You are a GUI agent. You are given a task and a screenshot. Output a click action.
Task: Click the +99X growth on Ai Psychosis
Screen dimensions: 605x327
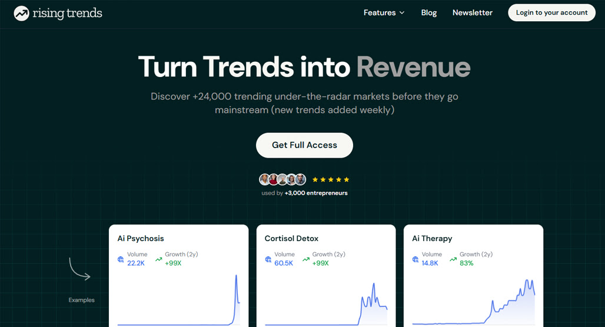tap(173, 263)
